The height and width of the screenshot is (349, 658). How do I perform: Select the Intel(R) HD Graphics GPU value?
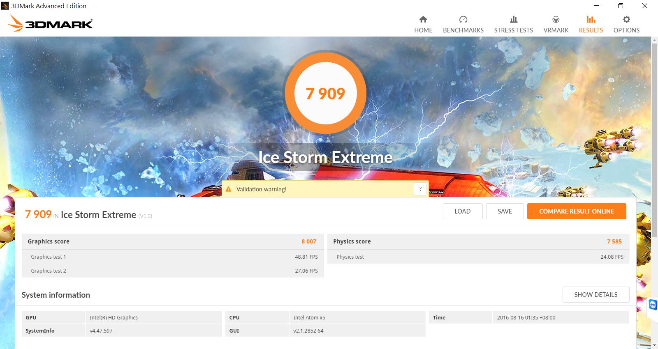tap(114, 317)
